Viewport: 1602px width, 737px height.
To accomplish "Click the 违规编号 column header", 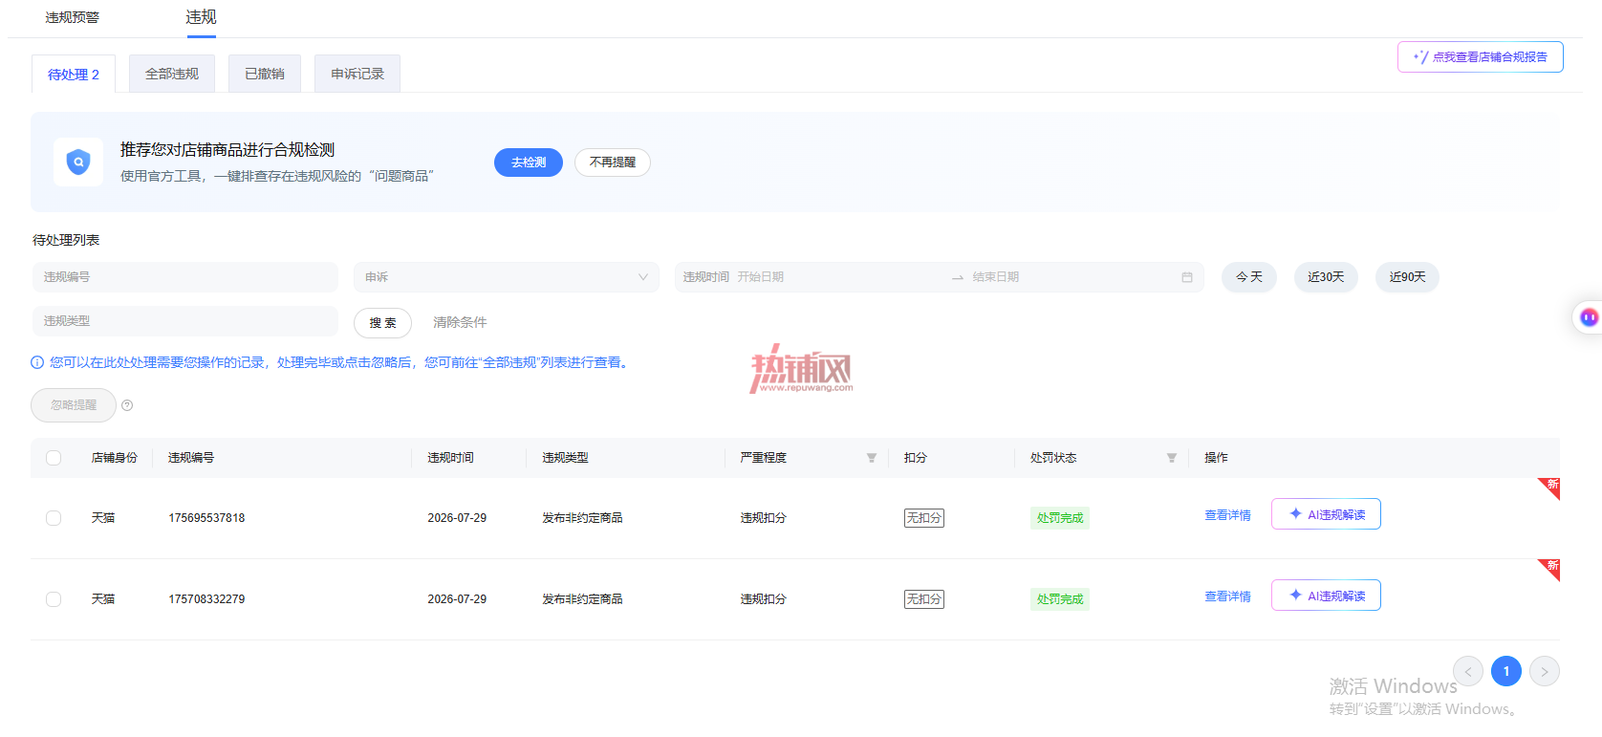I will click(x=191, y=458).
